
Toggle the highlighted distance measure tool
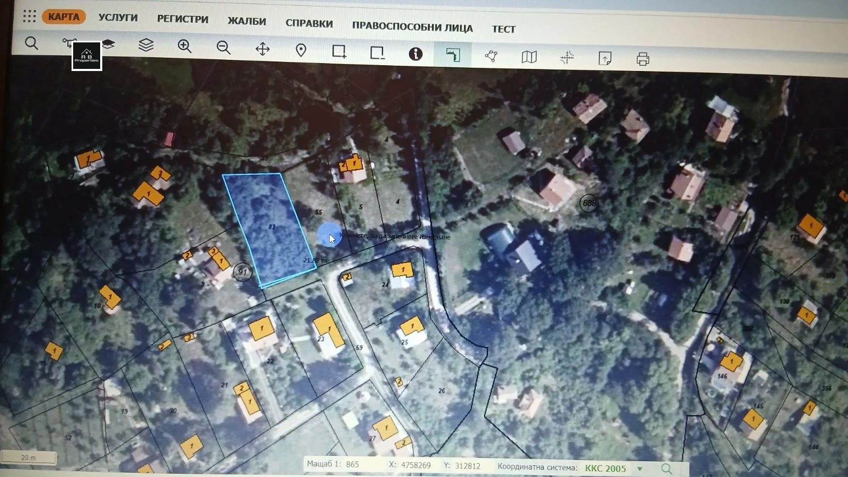(453, 55)
